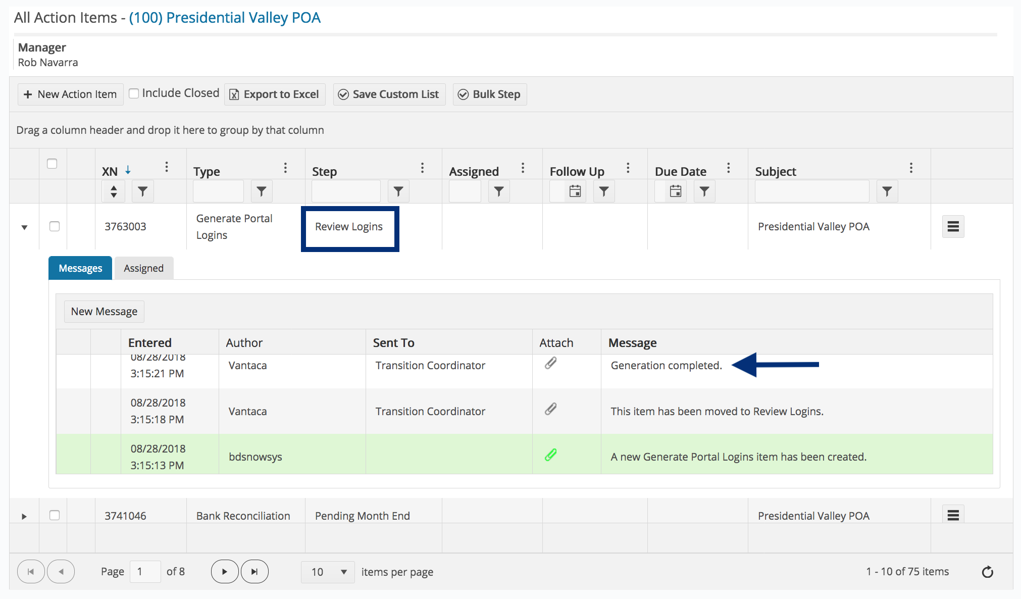Toggle the Include Closed checkbox
The image size is (1021, 599).
(134, 93)
